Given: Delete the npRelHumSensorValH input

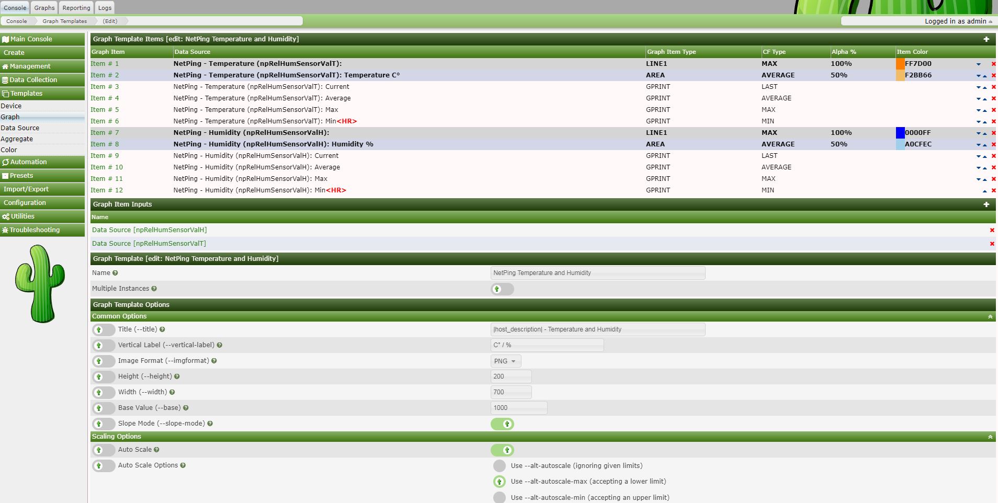Looking at the screenshot, I should [x=992, y=230].
